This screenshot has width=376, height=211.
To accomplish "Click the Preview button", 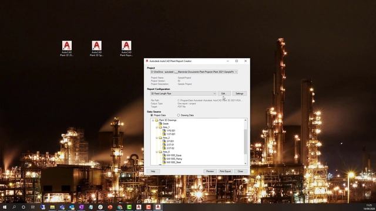I will [x=210, y=171].
